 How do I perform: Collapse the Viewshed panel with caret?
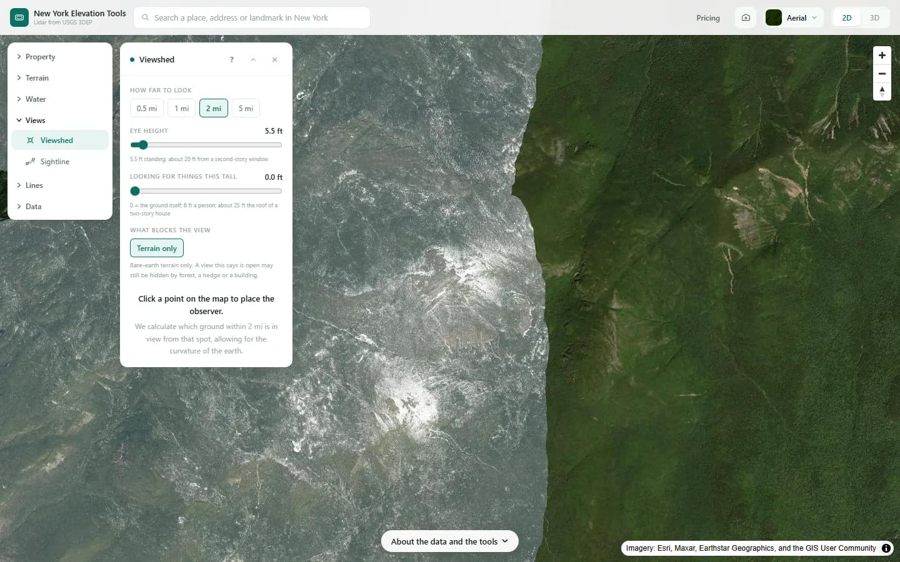(x=253, y=59)
